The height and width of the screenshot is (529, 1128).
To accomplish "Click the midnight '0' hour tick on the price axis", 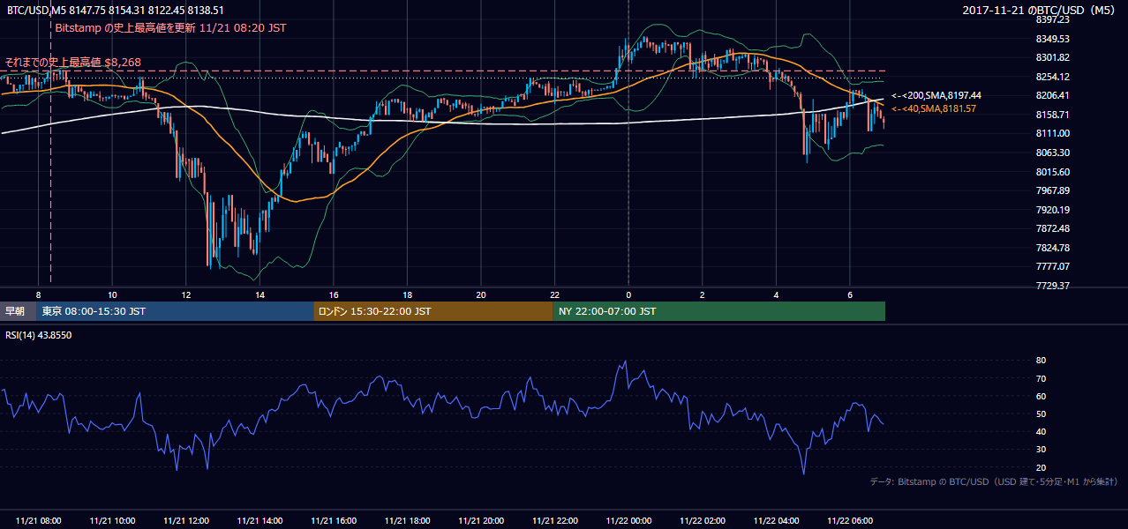I will point(628,294).
